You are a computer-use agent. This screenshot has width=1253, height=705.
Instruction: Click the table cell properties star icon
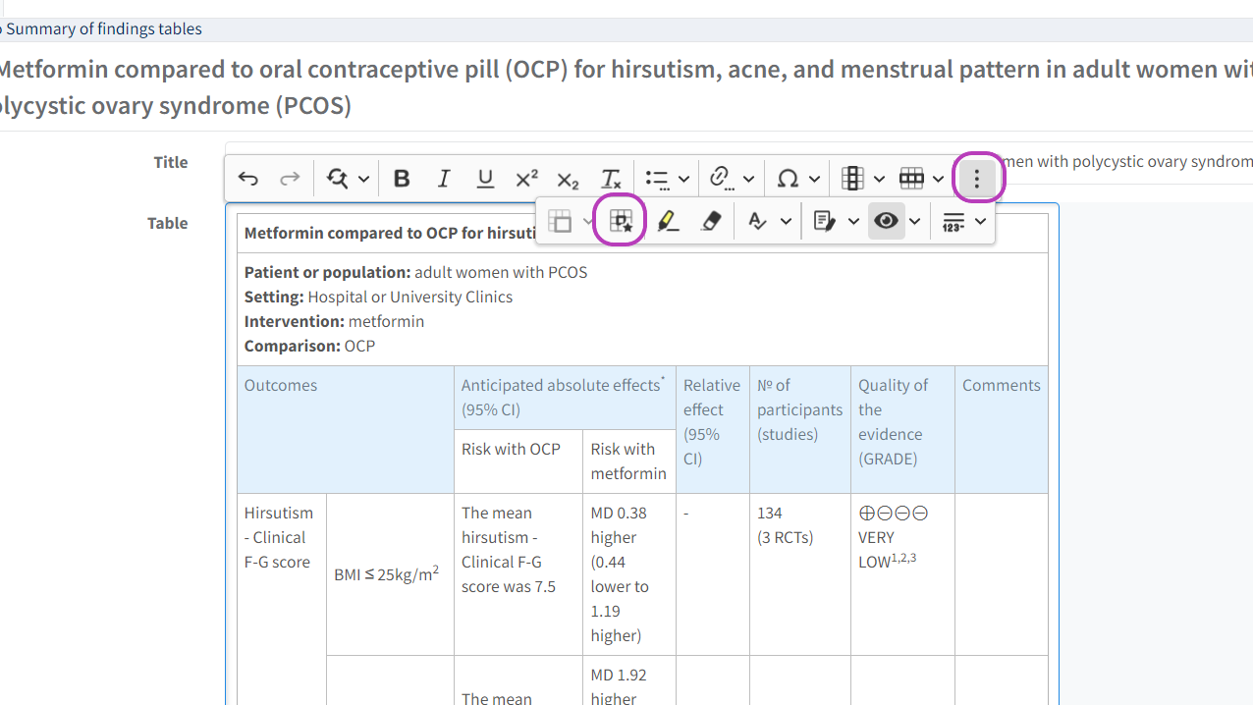point(621,222)
